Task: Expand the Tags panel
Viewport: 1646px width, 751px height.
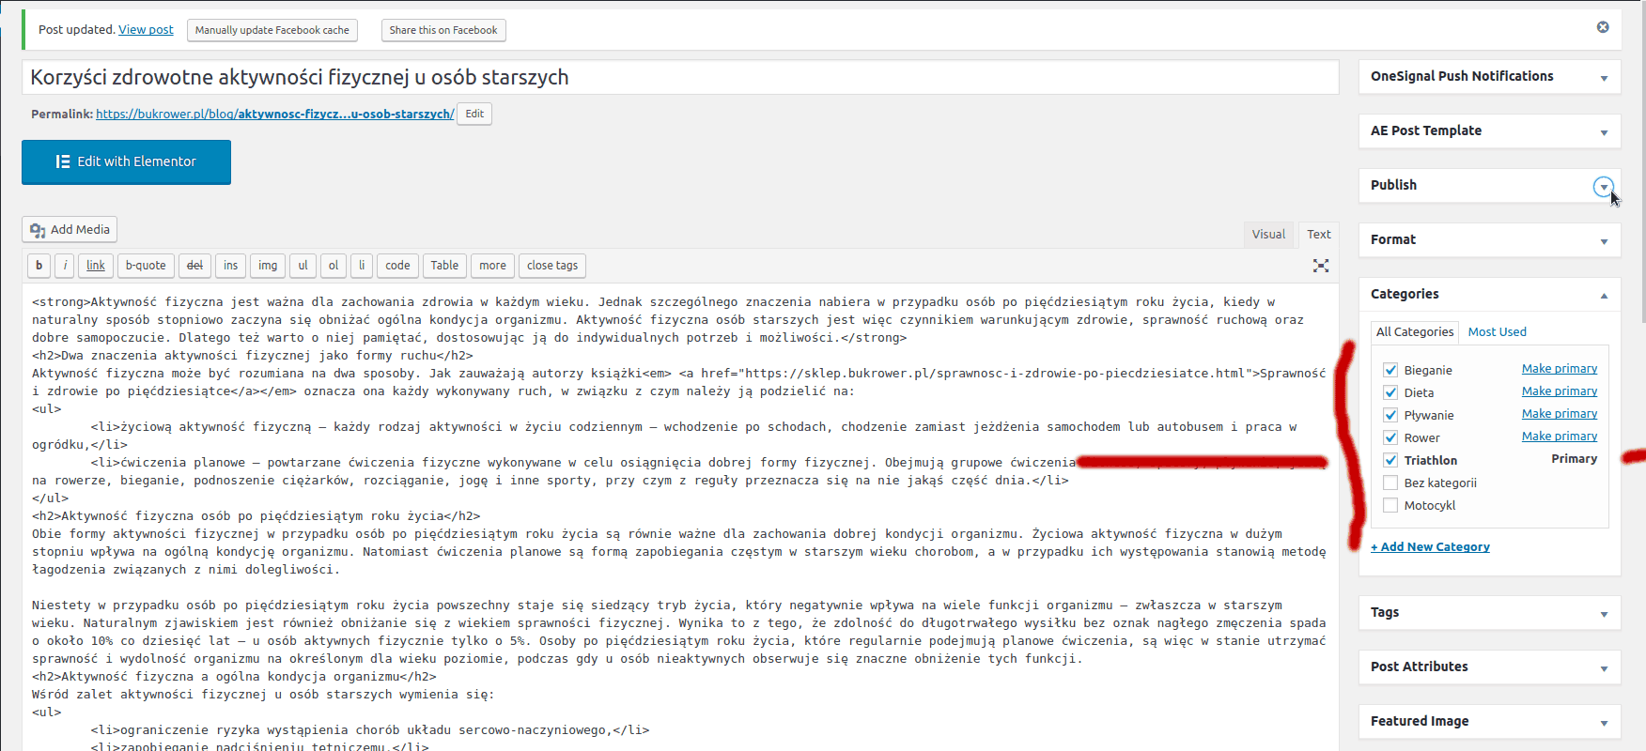Action: (1604, 614)
